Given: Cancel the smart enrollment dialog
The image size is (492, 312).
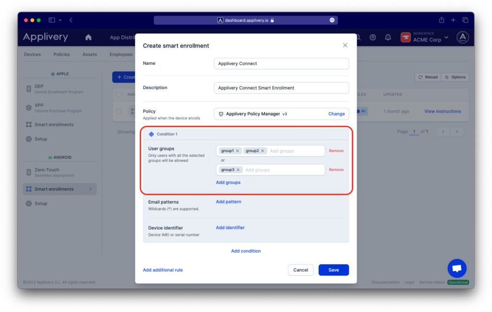Looking at the screenshot, I should click(x=301, y=270).
